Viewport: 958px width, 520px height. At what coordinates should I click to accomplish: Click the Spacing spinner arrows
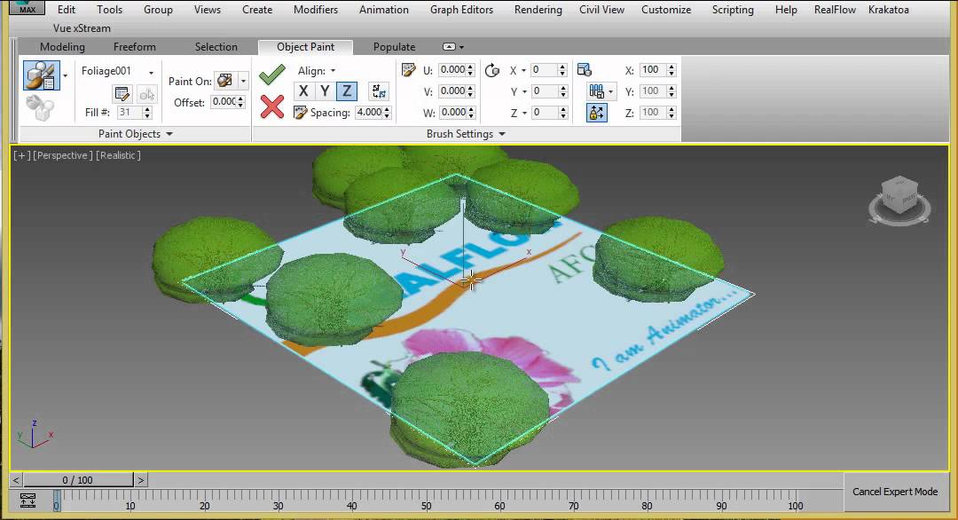coord(388,113)
